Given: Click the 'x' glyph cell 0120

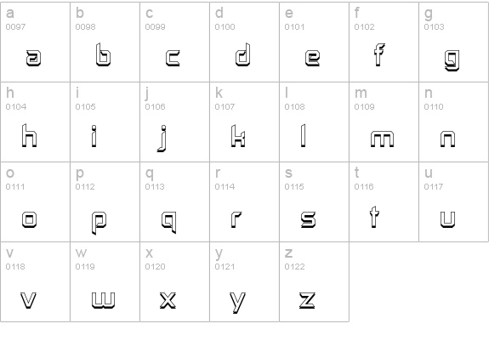Looking at the screenshot, I should (174, 281).
